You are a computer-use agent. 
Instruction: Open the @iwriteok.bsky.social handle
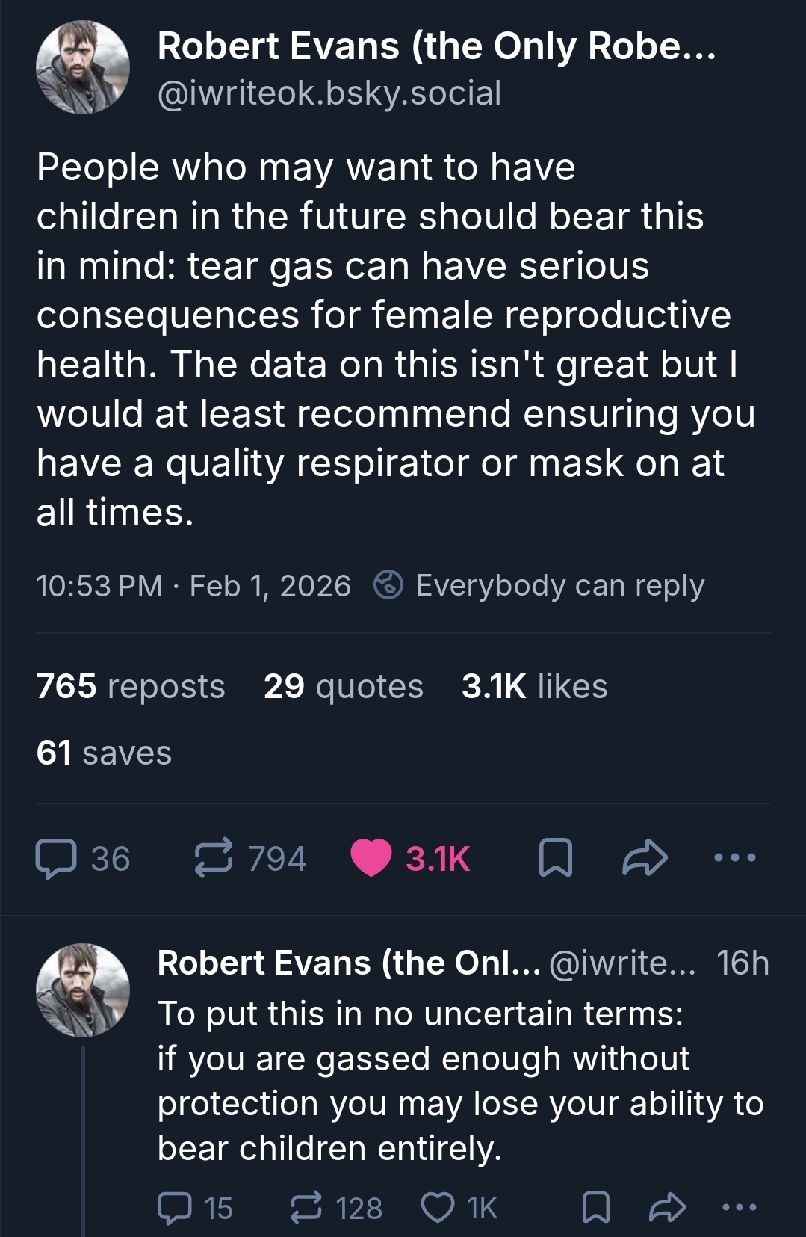coord(329,93)
